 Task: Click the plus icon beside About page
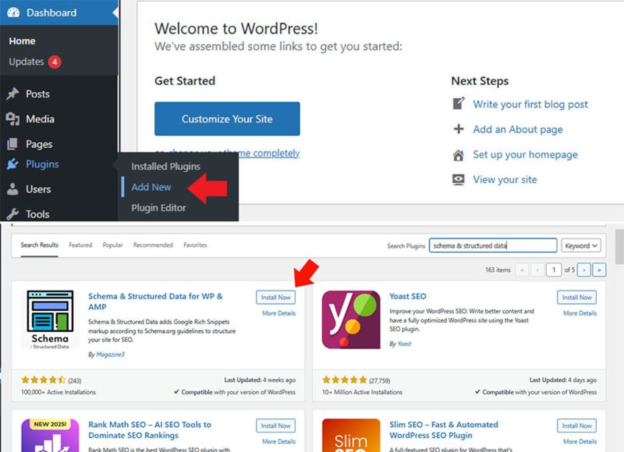click(x=458, y=129)
